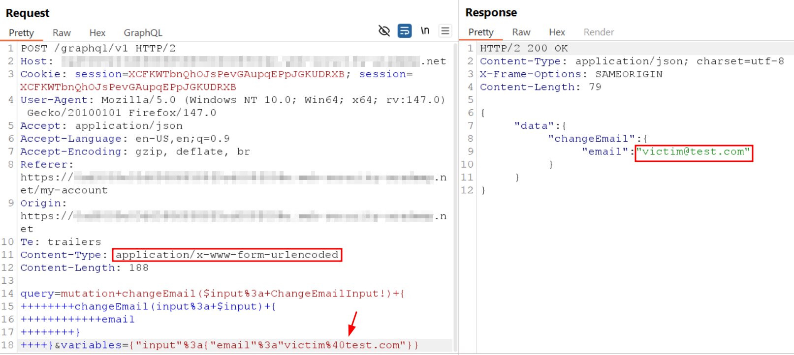Viewport: 794px width, 355px height.
Task: Select the Request Pretty tab
Action: (x=21, y=33)
